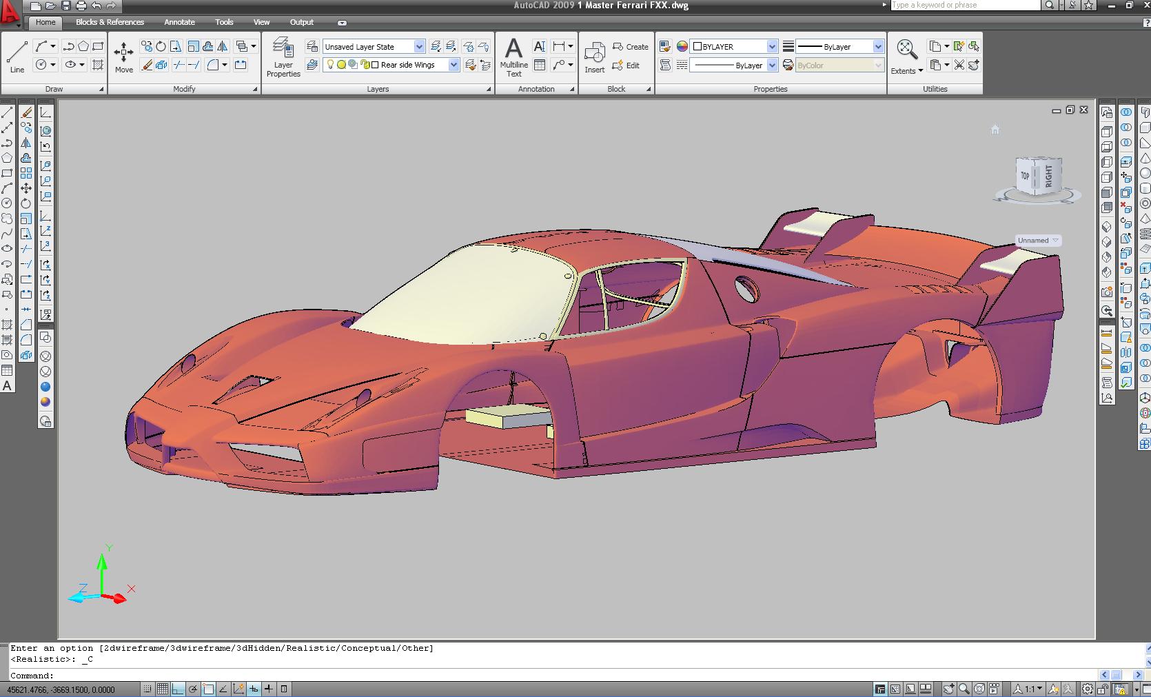Expand the Draw panel
Image resolution: width=1151 pixels, height=697 pixels.
101,89
